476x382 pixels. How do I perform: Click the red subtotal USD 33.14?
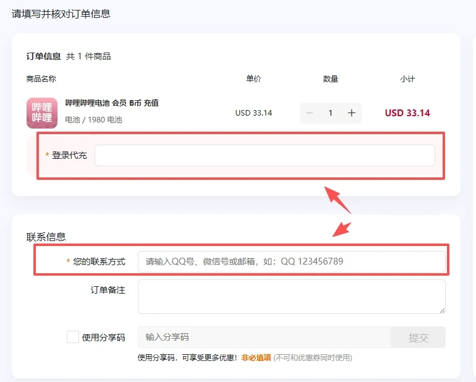click(407, 113)
